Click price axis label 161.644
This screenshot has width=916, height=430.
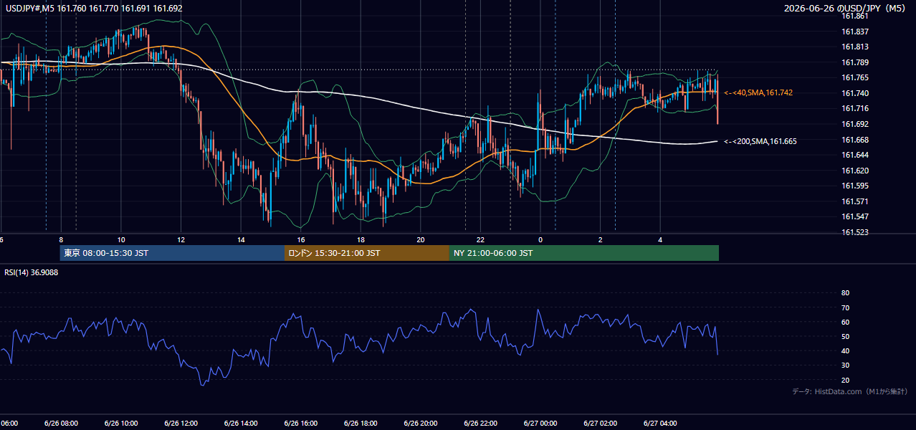coord(856,155)
